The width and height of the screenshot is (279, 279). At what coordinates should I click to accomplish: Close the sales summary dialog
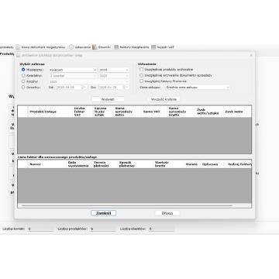tap(251, 55)
